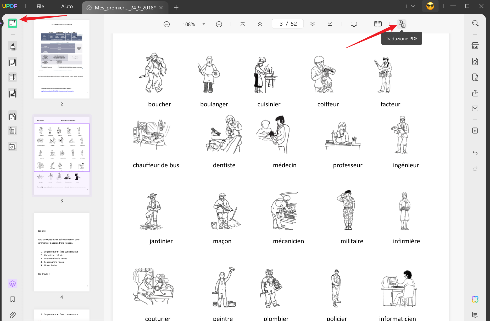Share the PDF document
This screenshot has width=490, height=321.
[x=475, y=93]
